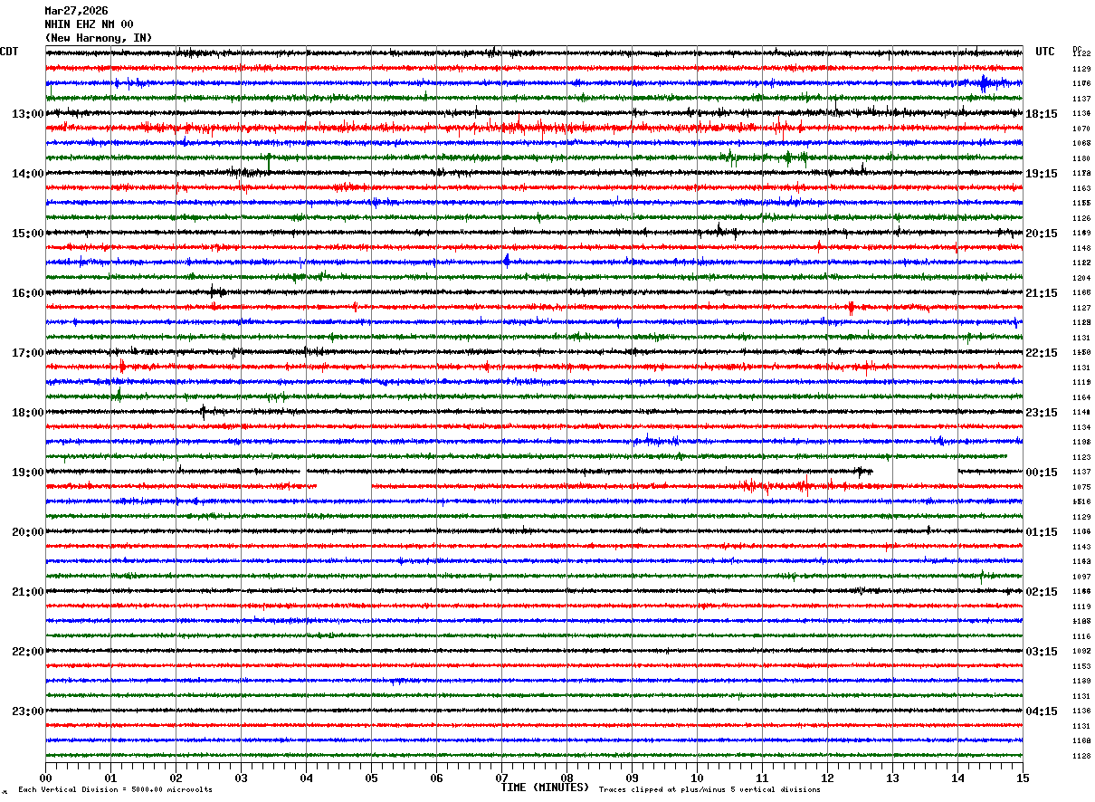Click the 01:15 UTC time label
This screenshot has width=1095, height=802.
click(1042, 532)
